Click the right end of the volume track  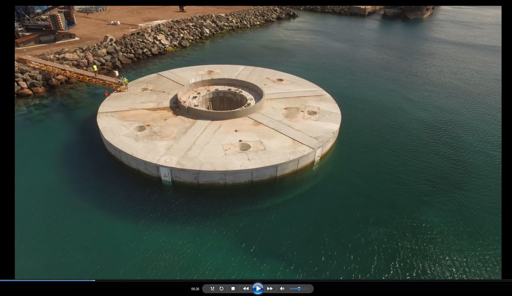[x=308, y=288]
